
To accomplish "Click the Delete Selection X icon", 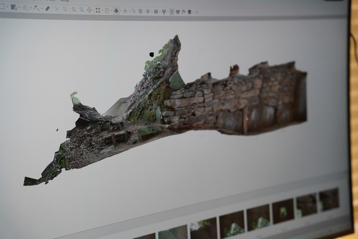I will coord(57,9).
